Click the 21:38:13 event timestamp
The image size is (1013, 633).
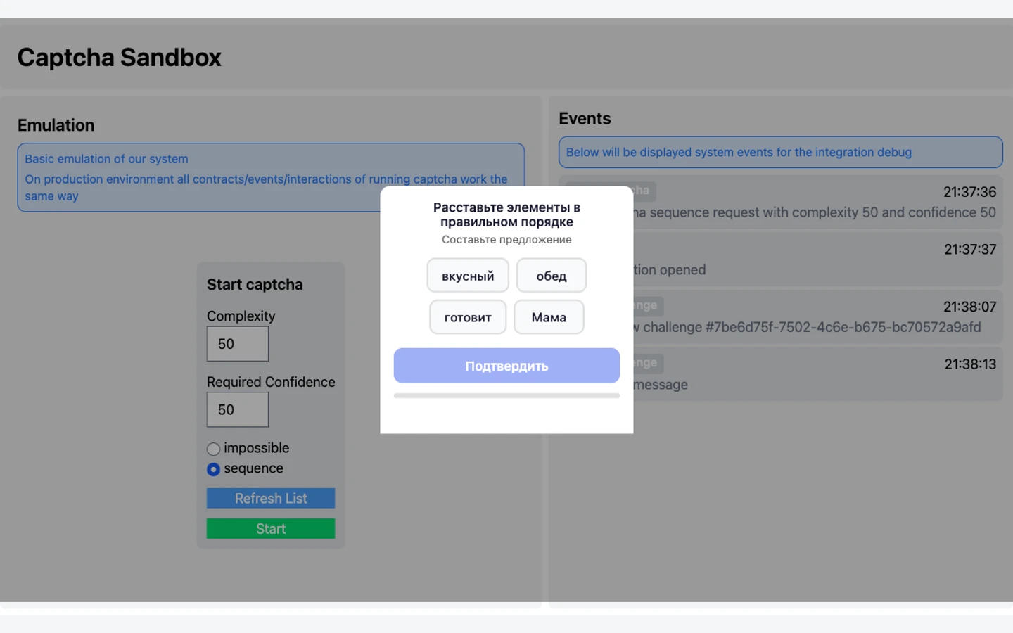coord(970,364)
